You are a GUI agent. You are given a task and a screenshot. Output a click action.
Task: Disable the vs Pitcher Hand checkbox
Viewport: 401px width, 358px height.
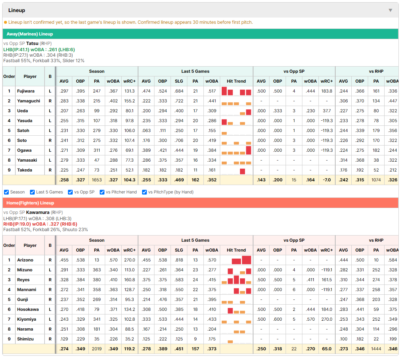click(102, 192)
